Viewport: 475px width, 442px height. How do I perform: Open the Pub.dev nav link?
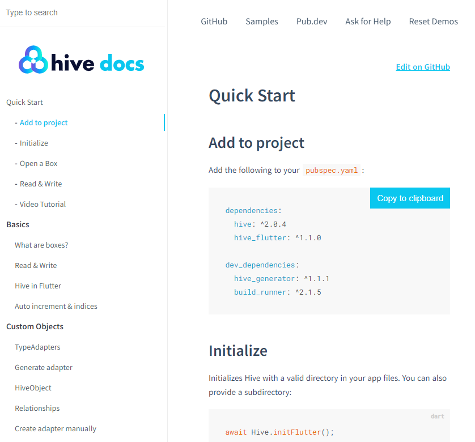coord(312,22)
